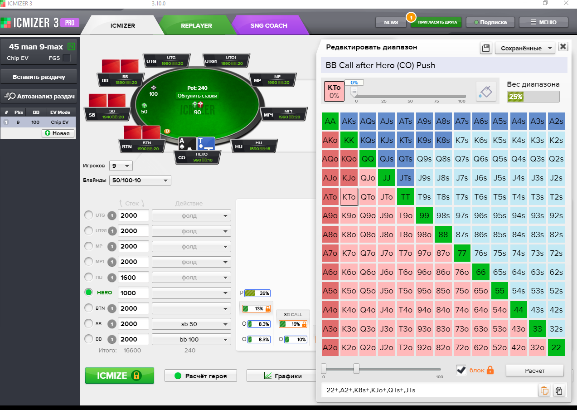Open the МЕНЮ menu
The width and height of the screenshot is (577, 410).
(x=543, y=22)
